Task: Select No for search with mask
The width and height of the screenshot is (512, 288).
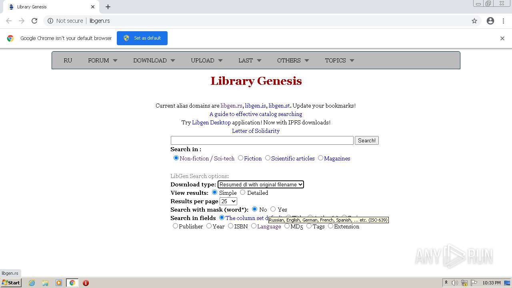Action: [x=254, y=209]
